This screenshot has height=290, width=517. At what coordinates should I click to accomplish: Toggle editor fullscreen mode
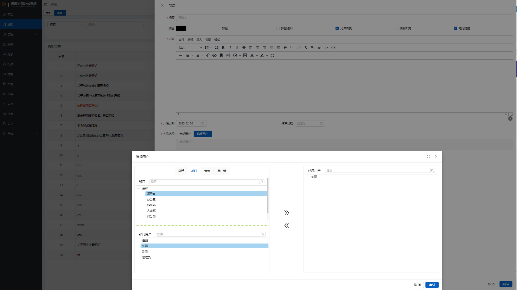point(272,55)
